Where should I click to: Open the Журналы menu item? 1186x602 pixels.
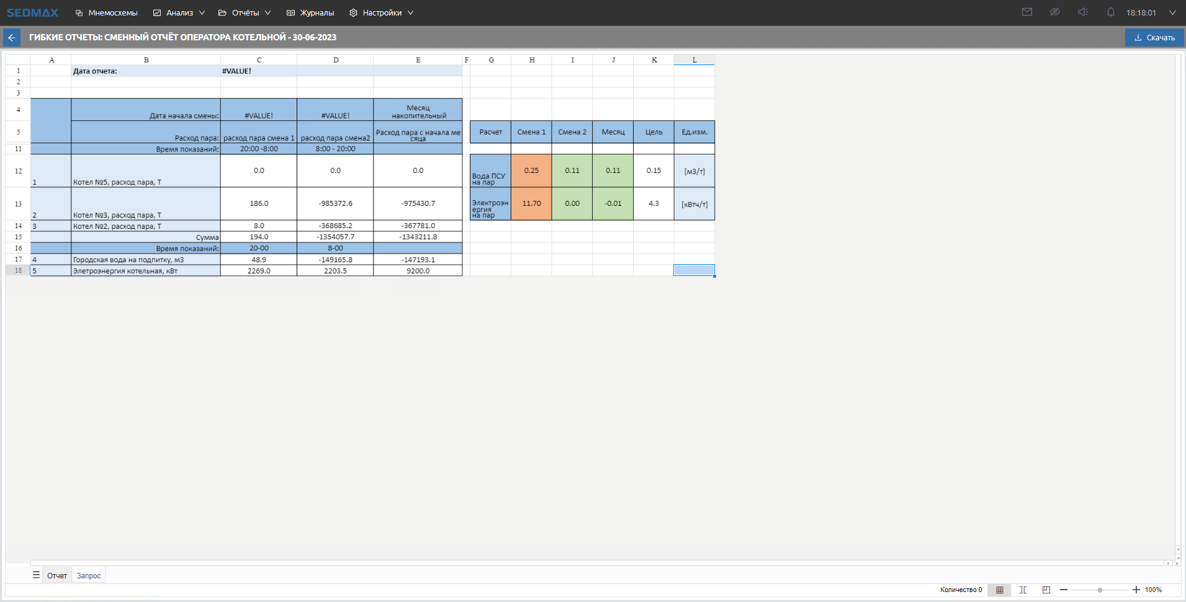[310, 12]
